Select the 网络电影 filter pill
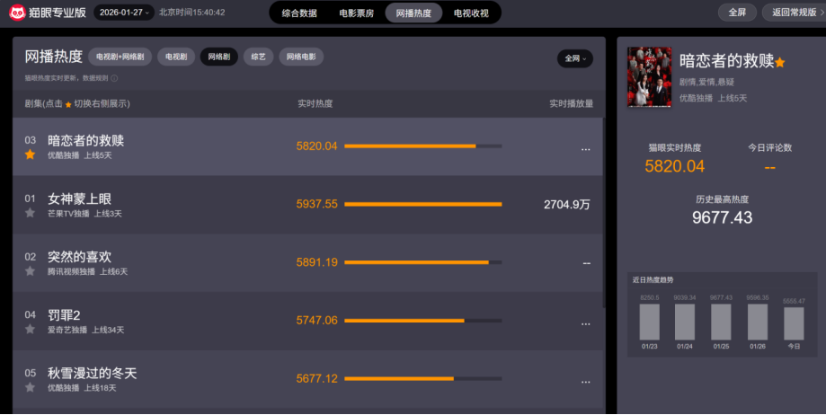 [x=301, y=57]
